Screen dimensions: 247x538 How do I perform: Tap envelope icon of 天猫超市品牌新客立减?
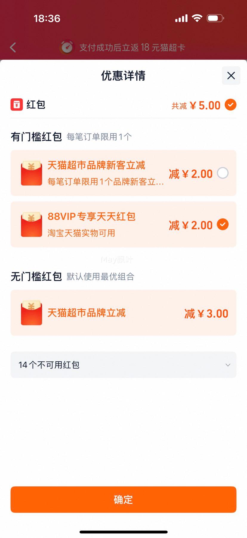point(31,173)
